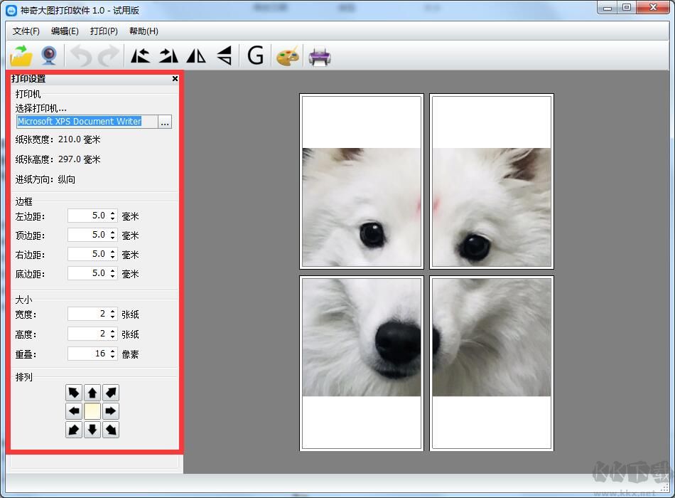
Task: Flip image horizontally with mirror icon
Action: [x=196, y=55]
